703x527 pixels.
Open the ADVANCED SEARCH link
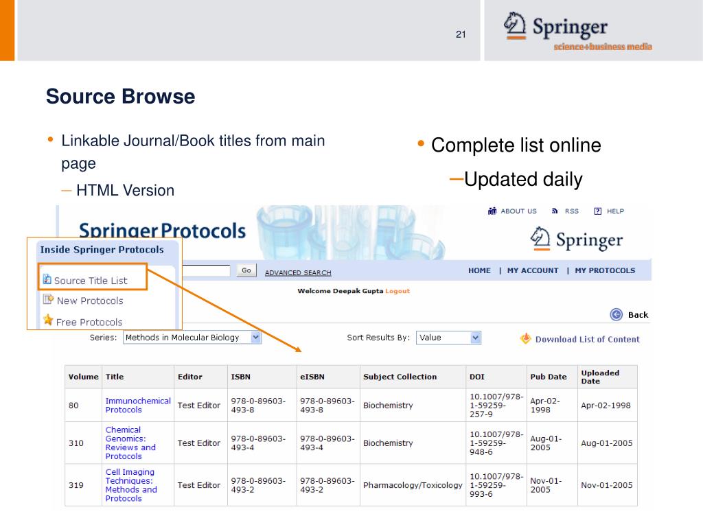click(298, 272)
